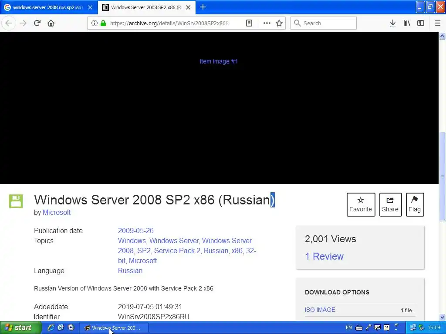Open the 1 Review link
Screen dimensions: 446x334
pyautogui.click(x=324, y=256)
